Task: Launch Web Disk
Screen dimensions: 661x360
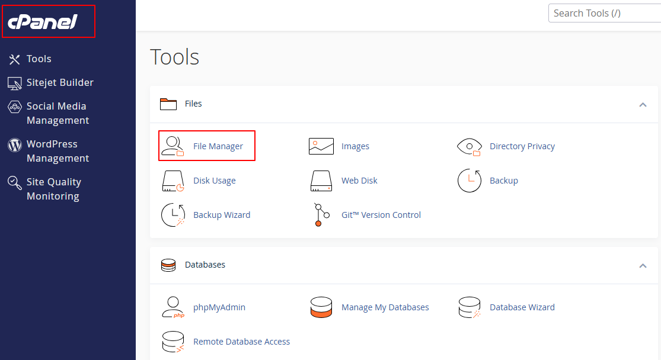Action: click(359, 180)
